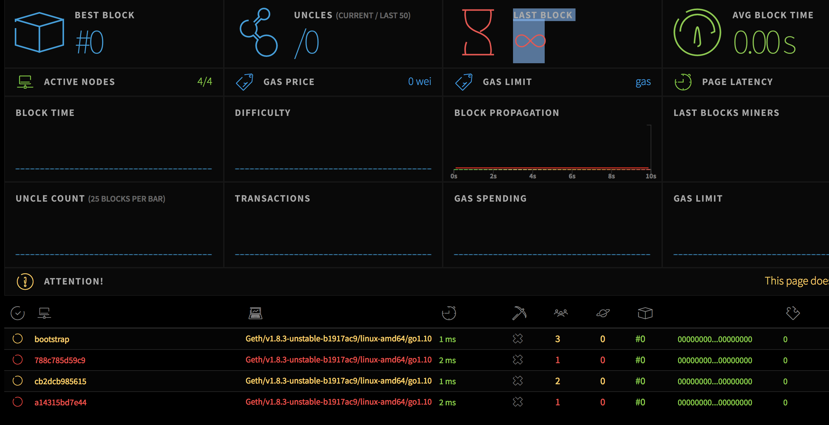Select the bootstrap node name

(52, 339)
